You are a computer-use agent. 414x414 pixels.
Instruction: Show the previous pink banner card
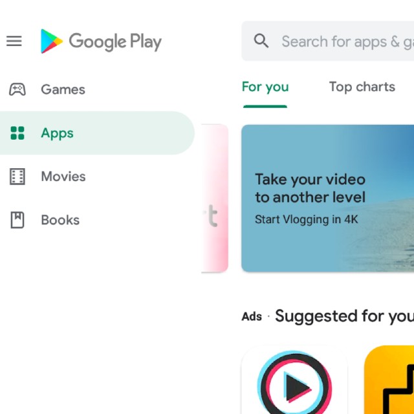pos(215,198)
